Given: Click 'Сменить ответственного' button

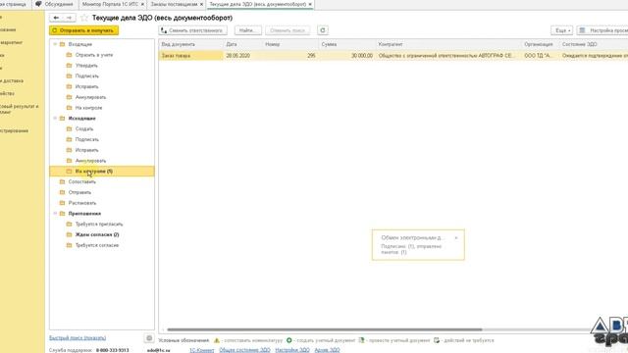Looking at the screenshot, I should click(193, 30).
